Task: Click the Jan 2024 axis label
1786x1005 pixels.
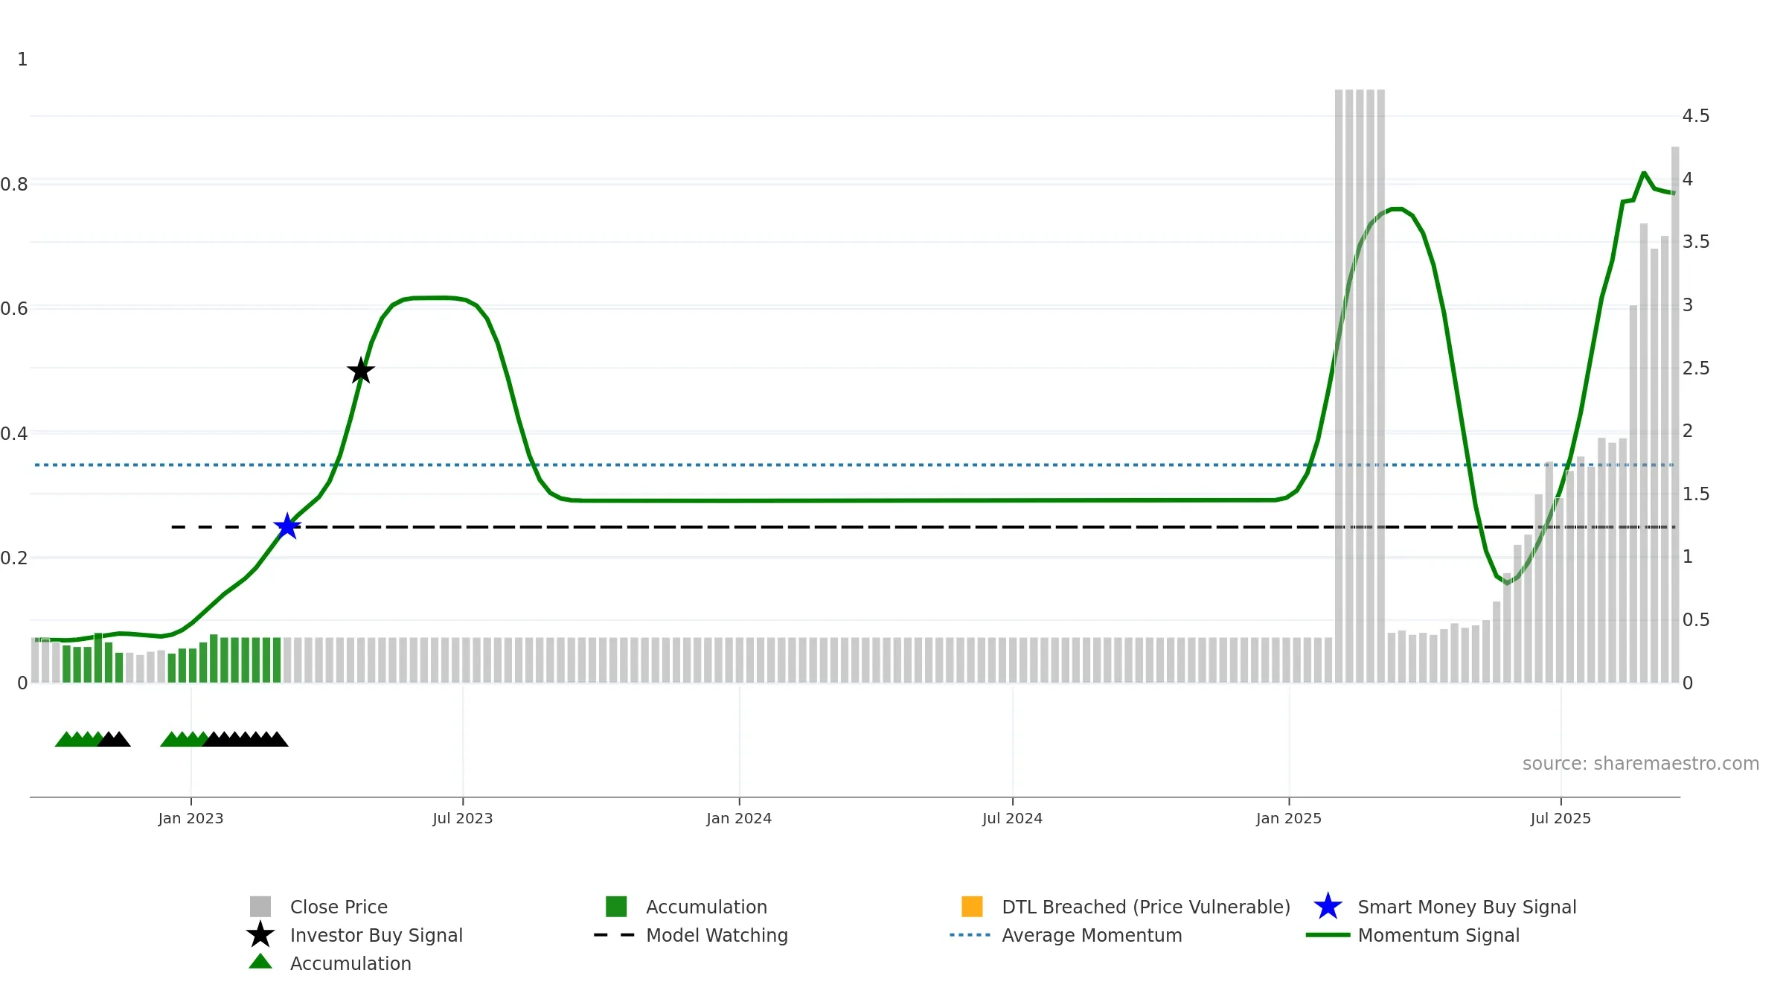Action: tap(739, 819)
